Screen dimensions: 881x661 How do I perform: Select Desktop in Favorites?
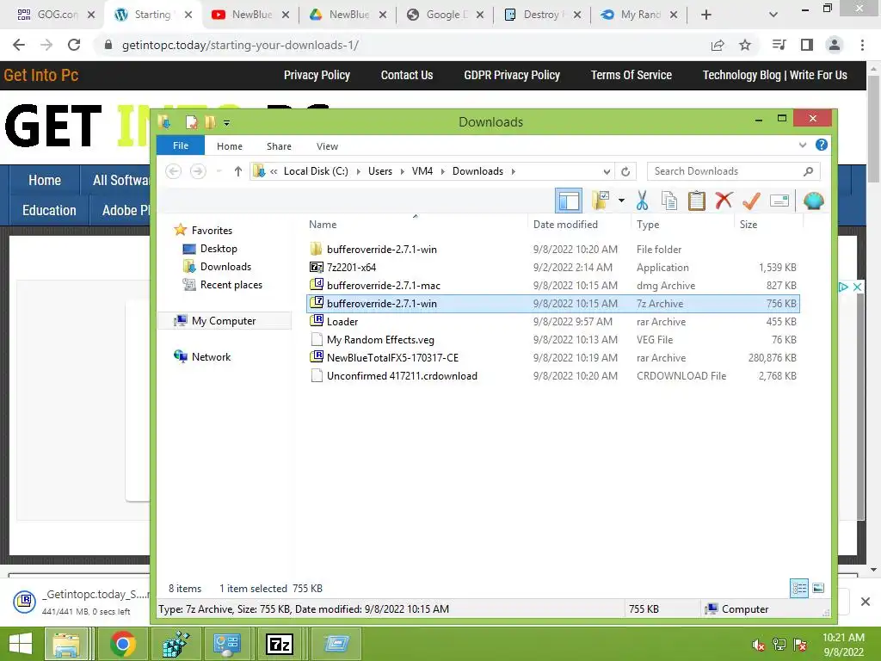(x=219, y=249)
